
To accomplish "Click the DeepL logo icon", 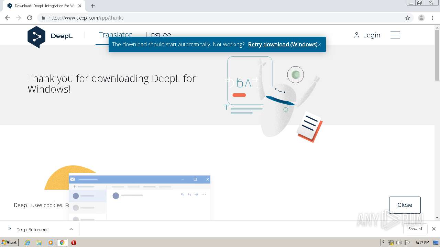I will tap(36, 37).
